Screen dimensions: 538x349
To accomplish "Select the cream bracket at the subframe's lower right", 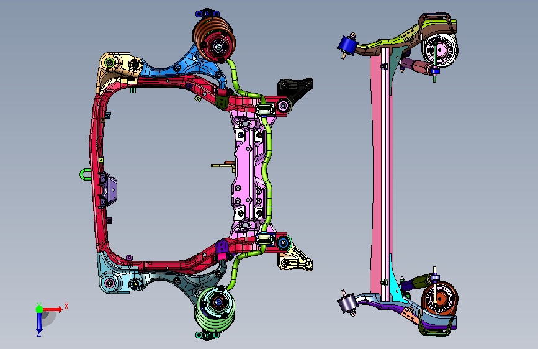I will click(x=296, y=260).
